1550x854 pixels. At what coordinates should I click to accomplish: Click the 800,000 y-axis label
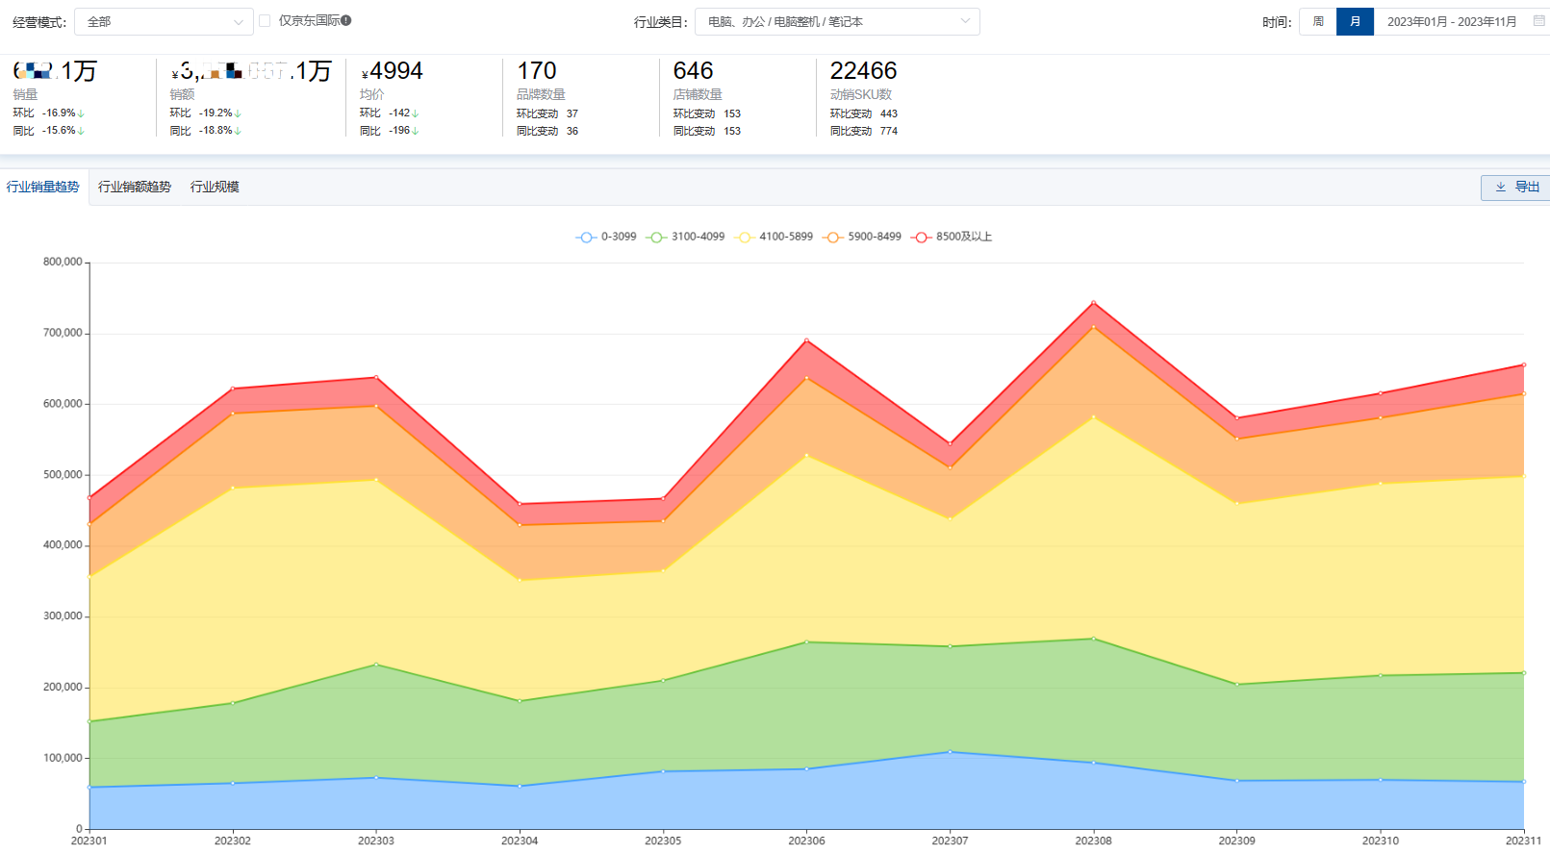[63, 262]
